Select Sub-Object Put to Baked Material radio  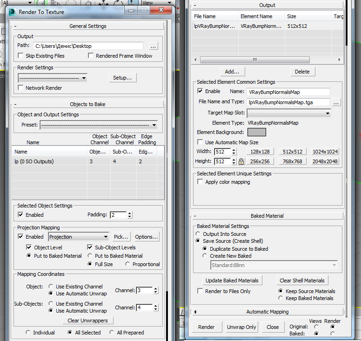pos(90,255)
